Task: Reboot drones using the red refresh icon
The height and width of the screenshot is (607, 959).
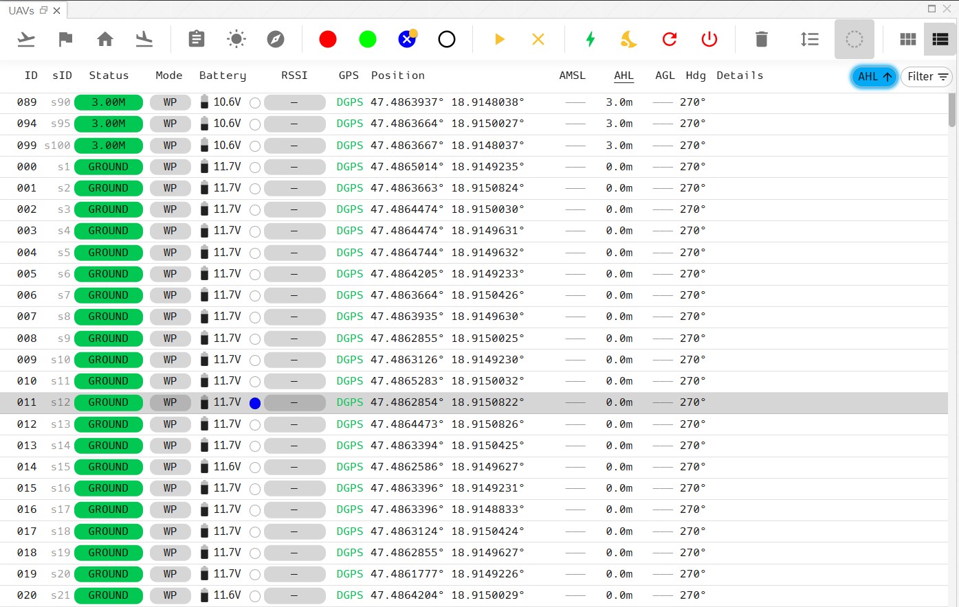Action: click(669, 39)
